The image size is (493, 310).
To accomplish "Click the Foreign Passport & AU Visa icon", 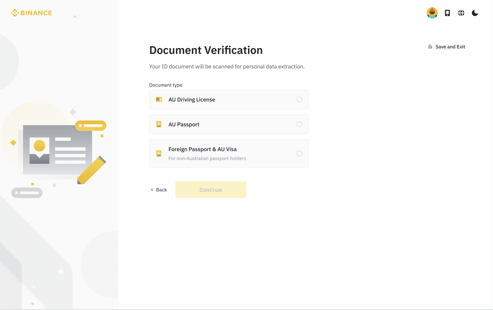I will [159, 154].
